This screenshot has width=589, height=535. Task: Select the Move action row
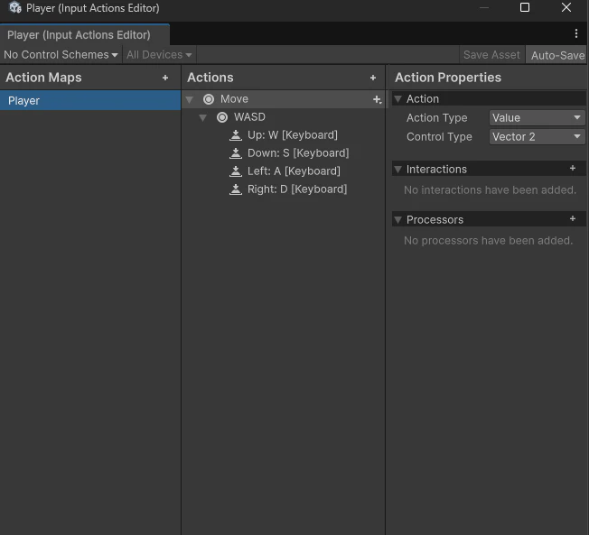[x=284, y=99]
